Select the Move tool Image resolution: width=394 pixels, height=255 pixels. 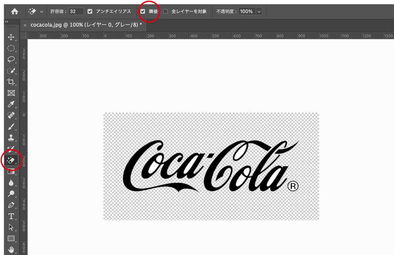pos(11,37)
